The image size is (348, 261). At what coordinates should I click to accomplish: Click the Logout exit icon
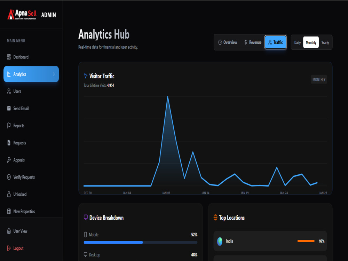click(x=9, y=248)
